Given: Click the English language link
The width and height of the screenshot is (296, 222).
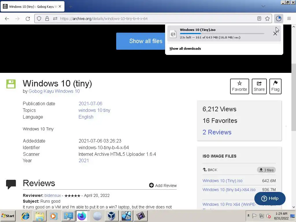Looking at the screenshot, I should (86, 117).
